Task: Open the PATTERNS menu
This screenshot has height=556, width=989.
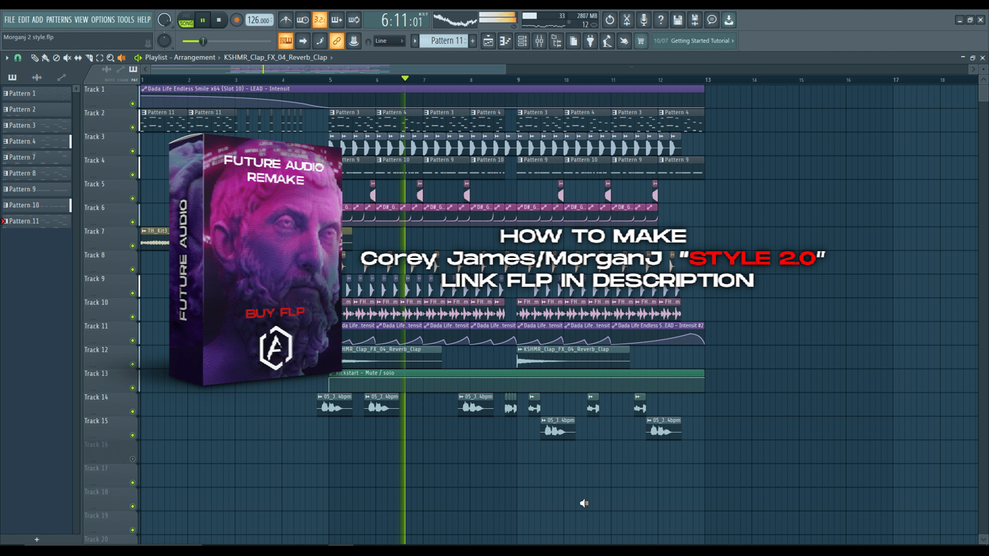Action: pos(59,20)
